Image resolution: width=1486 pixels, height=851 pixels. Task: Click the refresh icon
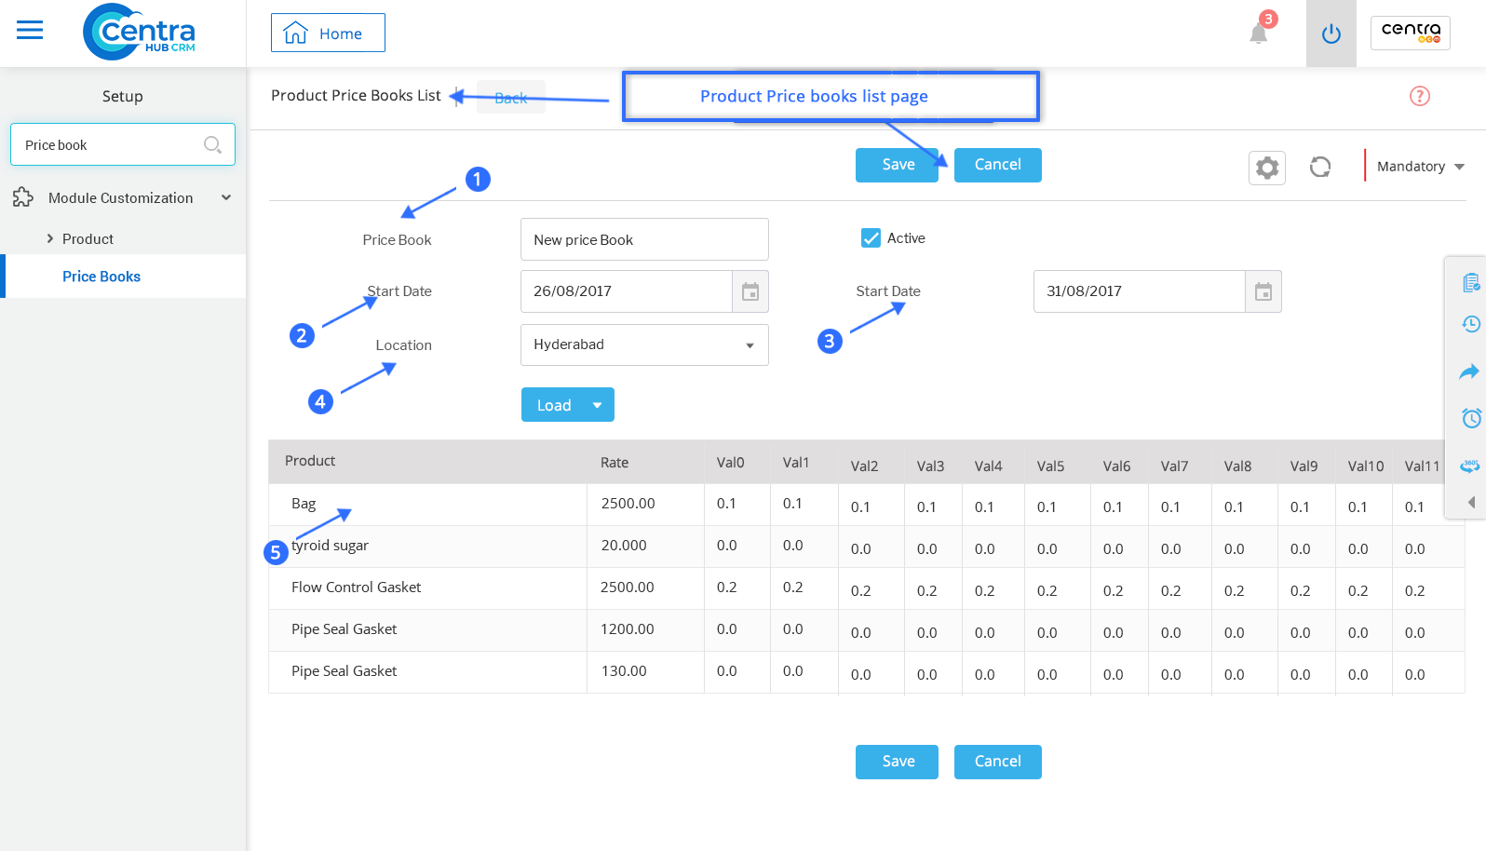(x=1320, y=167)
